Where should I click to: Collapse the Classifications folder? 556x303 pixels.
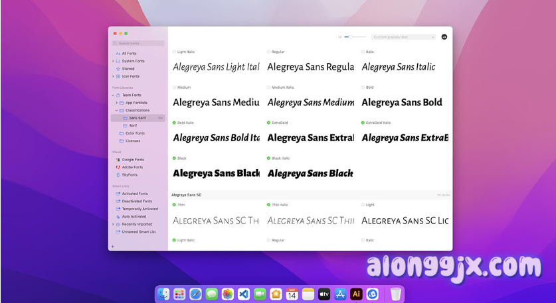tap(117, 110)
